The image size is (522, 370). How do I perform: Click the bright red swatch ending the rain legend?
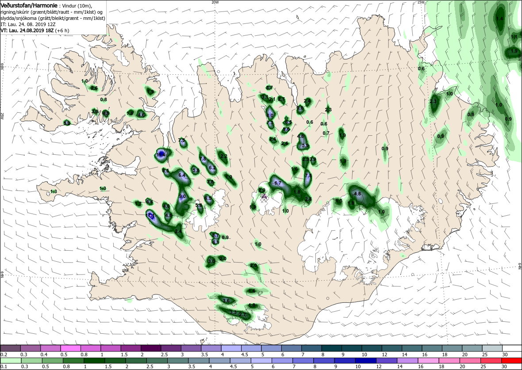pyautogui.click(x=511, y=361)
